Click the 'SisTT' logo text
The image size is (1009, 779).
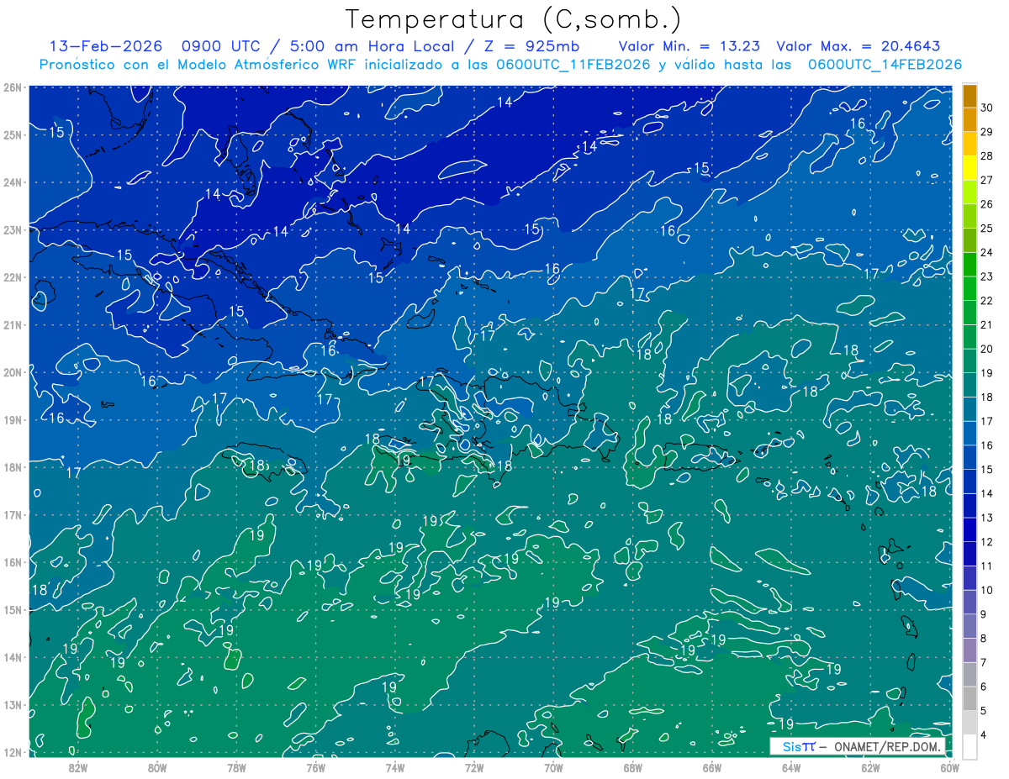pyautogui.click(x=798, y=746)
